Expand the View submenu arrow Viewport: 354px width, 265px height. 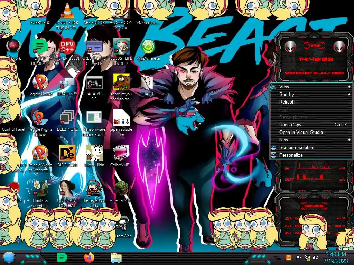[x=349, y=87]
